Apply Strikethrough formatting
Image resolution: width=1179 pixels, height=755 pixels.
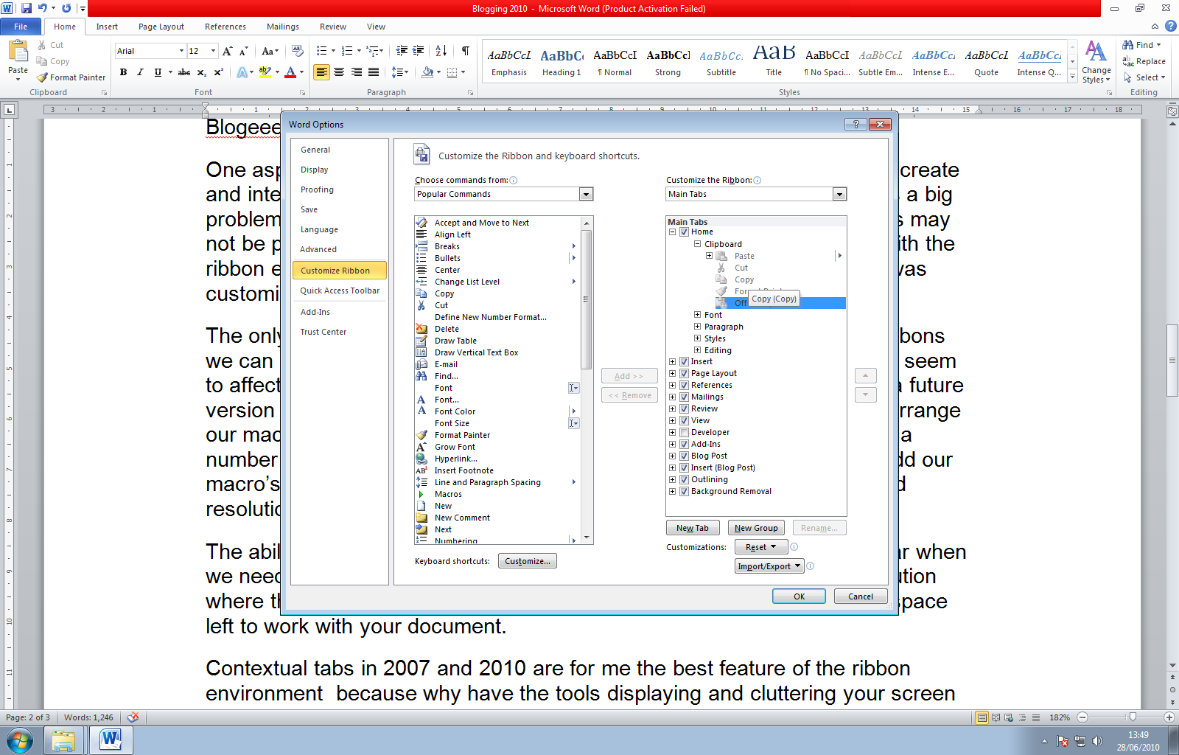coord(184,72)
